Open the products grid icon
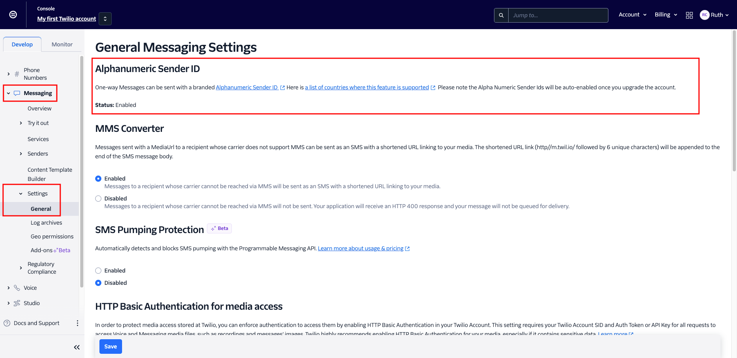This screenshot has height=358, width=737. 689,15
